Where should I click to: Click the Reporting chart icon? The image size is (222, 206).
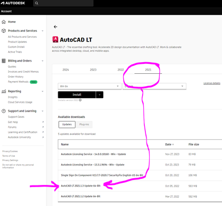click(3, 91)
